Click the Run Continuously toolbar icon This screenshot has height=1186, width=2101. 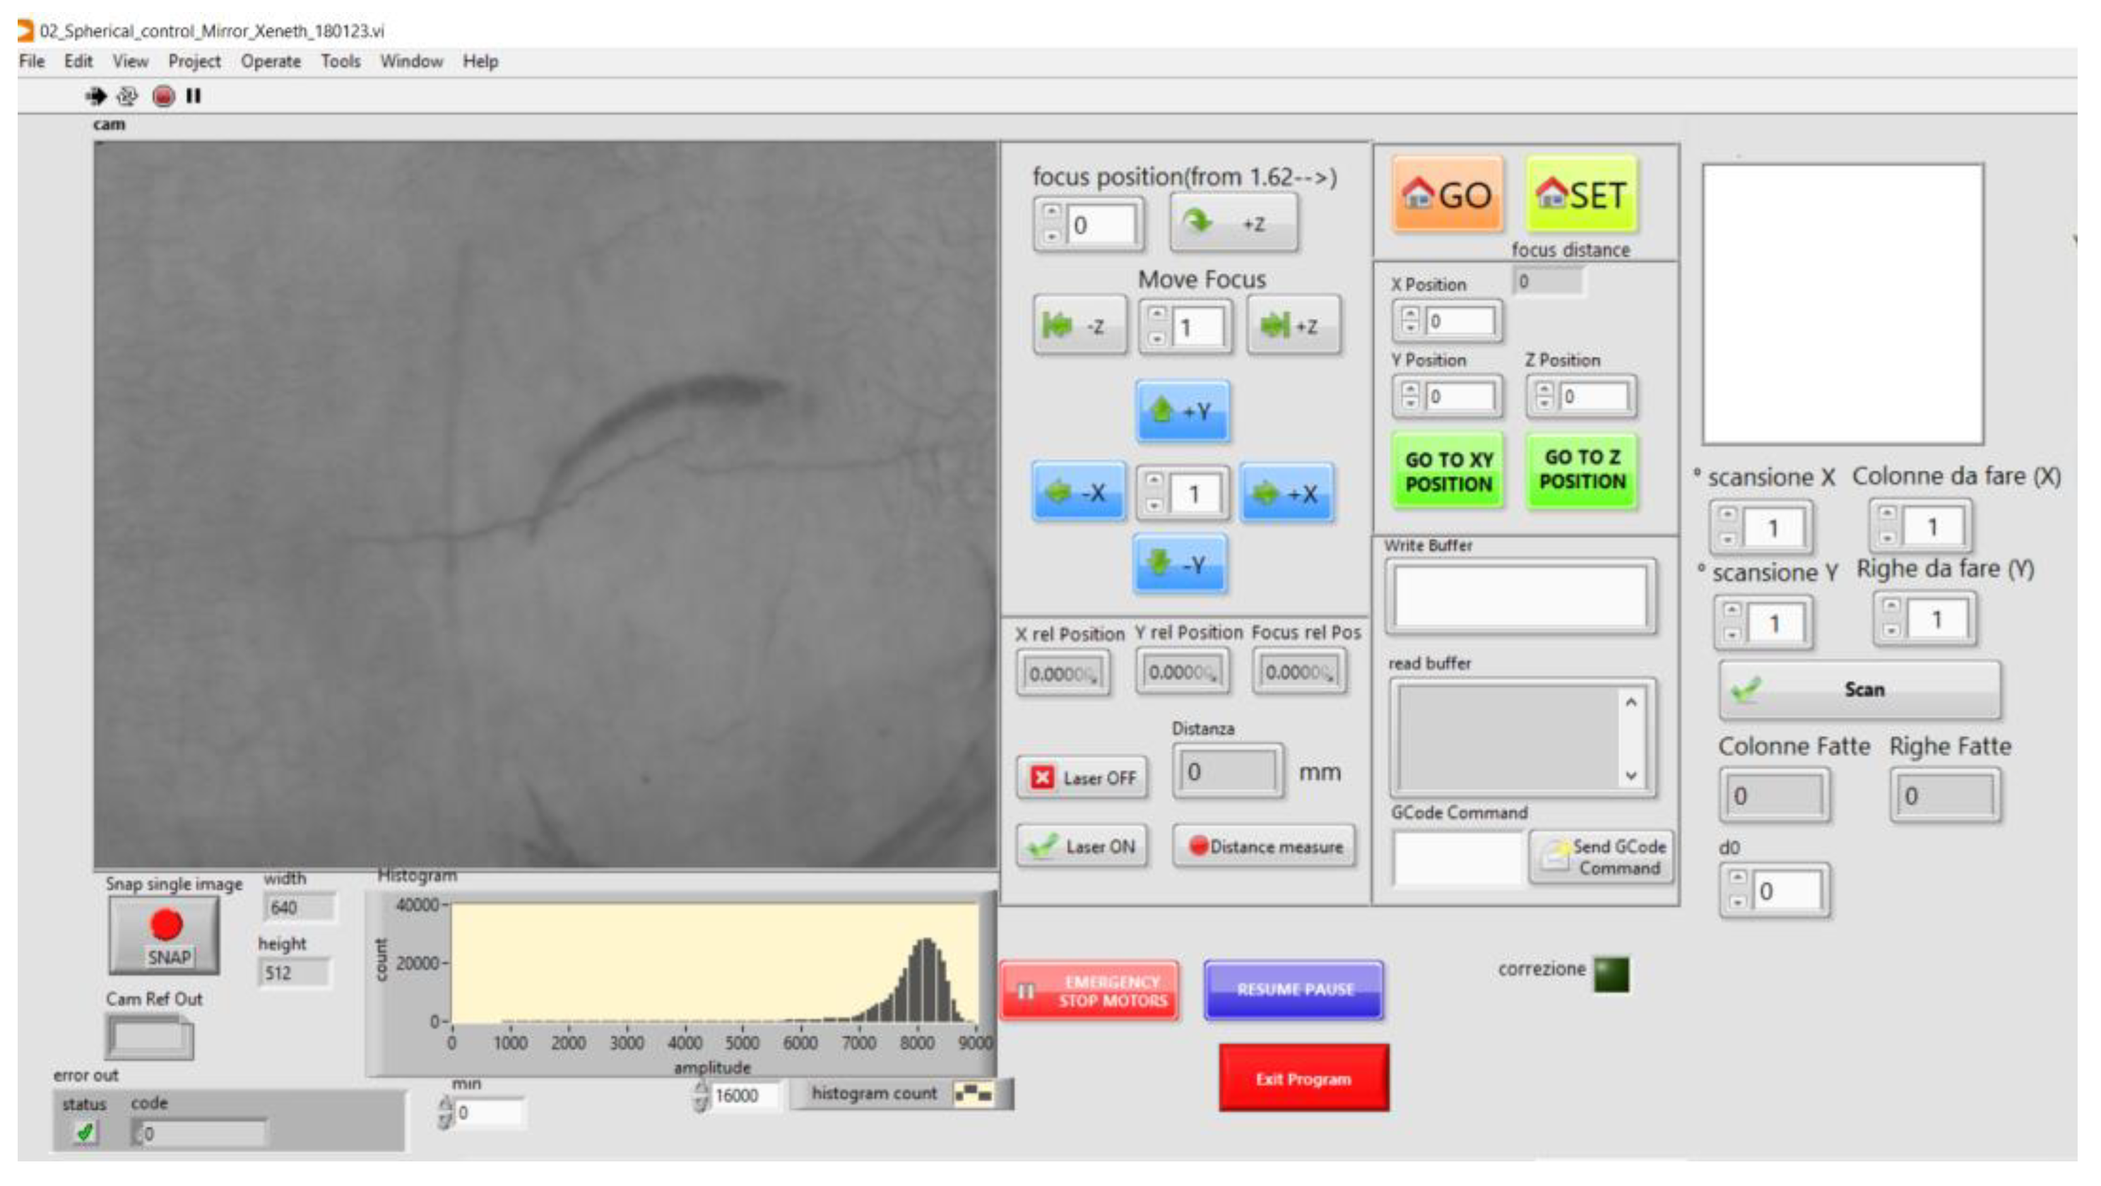tap(127, 96)
